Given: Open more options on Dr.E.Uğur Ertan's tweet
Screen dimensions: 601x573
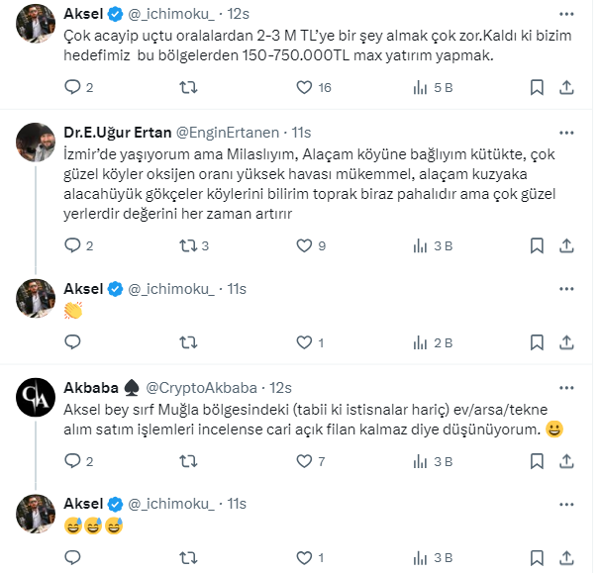Looking at the screenshot, I should pyautogui.click(x=564, y=132).
